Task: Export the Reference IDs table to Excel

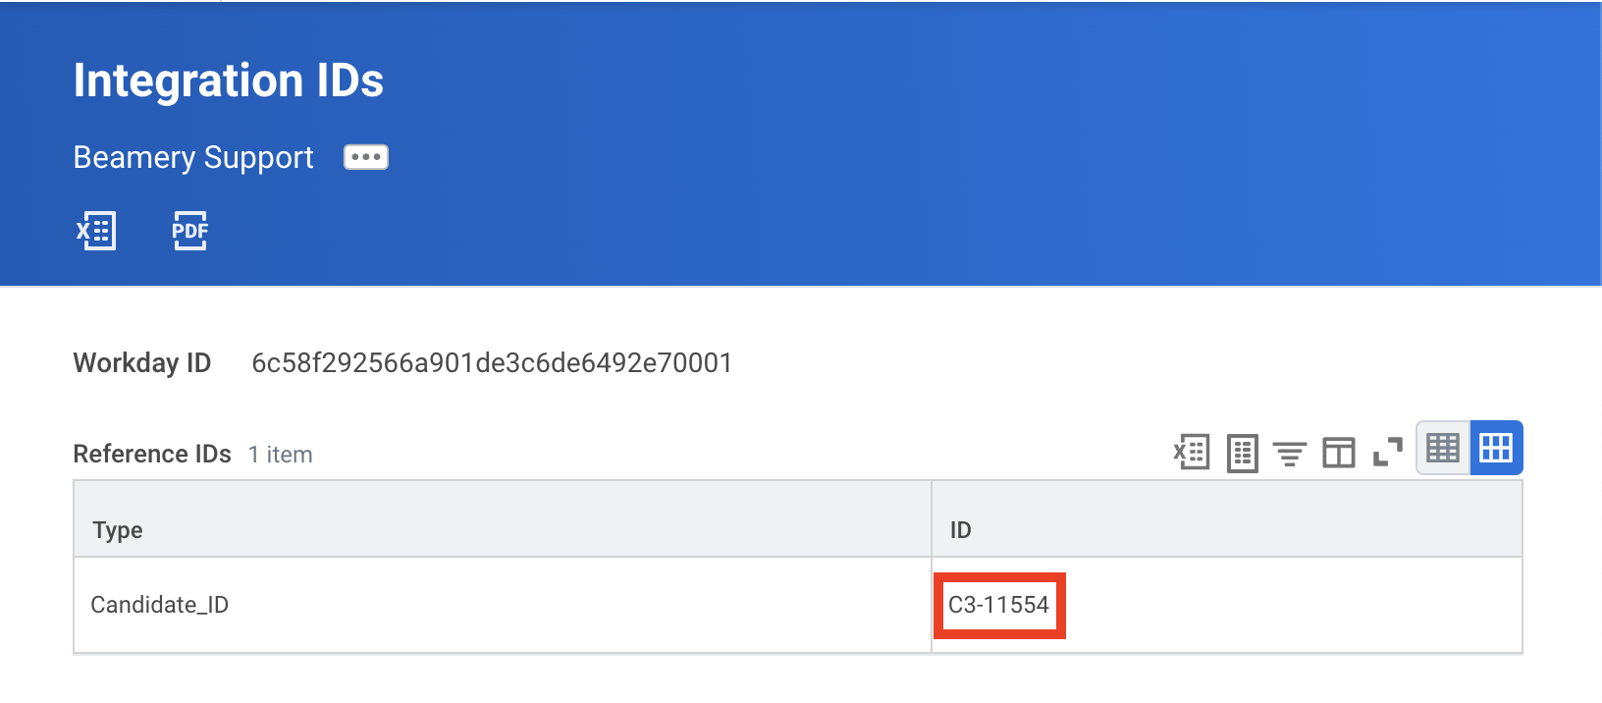Action: (1192, 453)
